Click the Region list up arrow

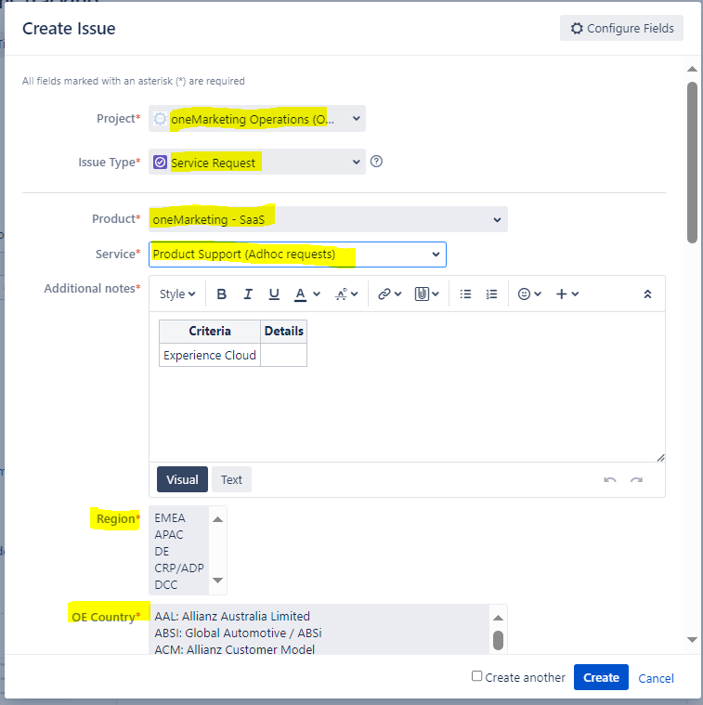coord(217,519)
